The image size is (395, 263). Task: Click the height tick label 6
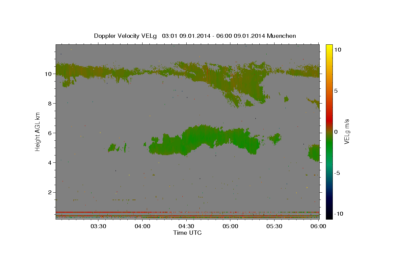pos(50,133)
